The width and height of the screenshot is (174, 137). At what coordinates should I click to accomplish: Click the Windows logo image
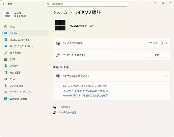(x=60, y=25)
